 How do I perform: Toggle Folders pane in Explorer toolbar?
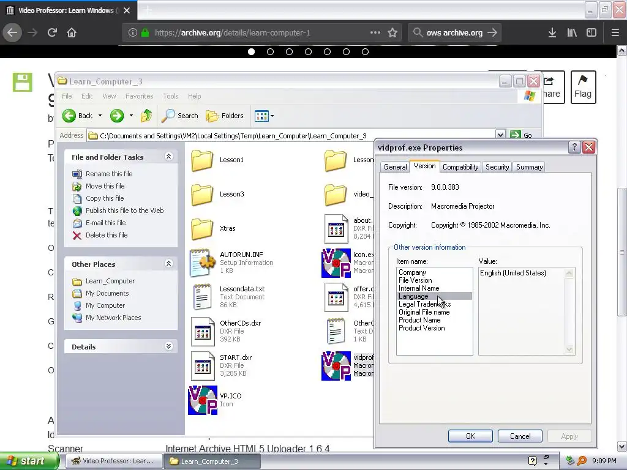tap(224, 116)
